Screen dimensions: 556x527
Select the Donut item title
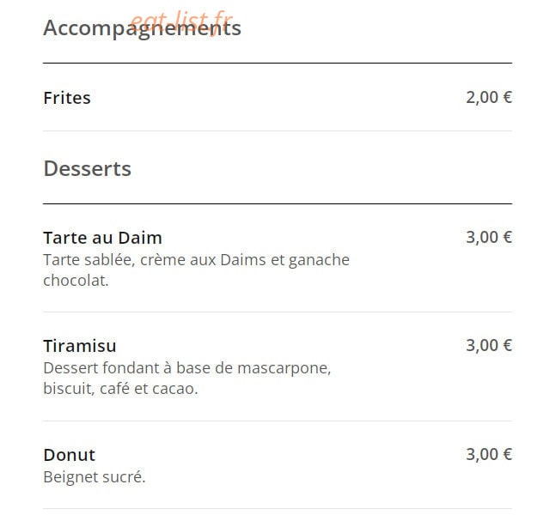tap(69, 455)
